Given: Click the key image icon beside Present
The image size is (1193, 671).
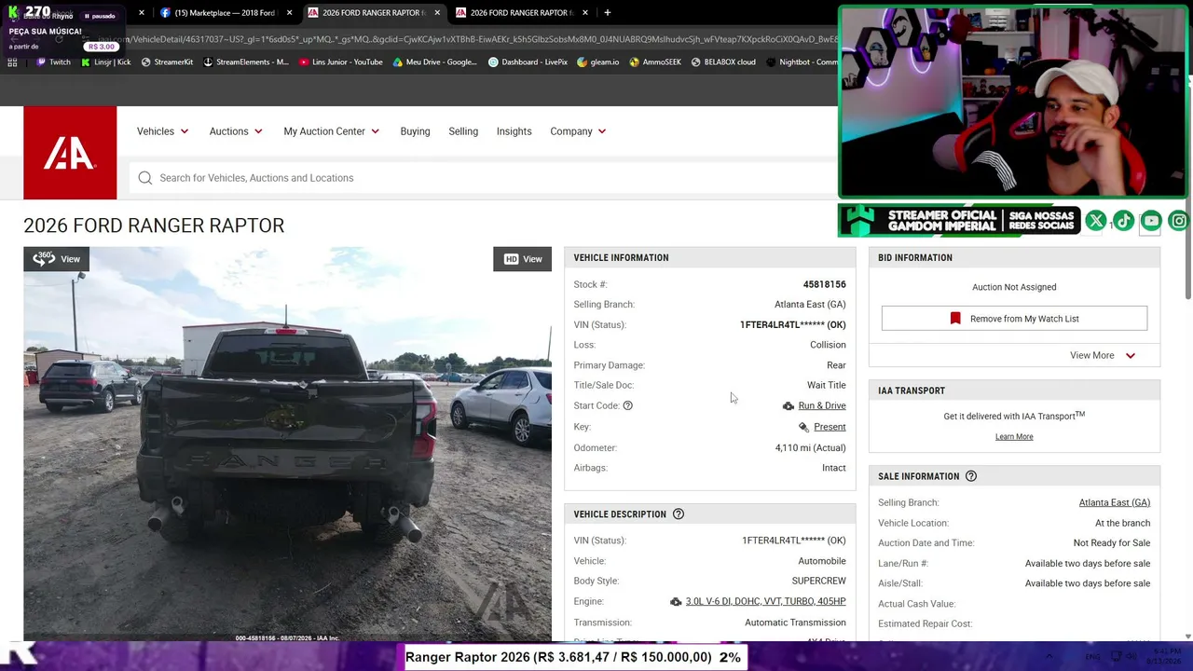Looking at the screenshot, I should pyautogui.click(x=803, y=427).
